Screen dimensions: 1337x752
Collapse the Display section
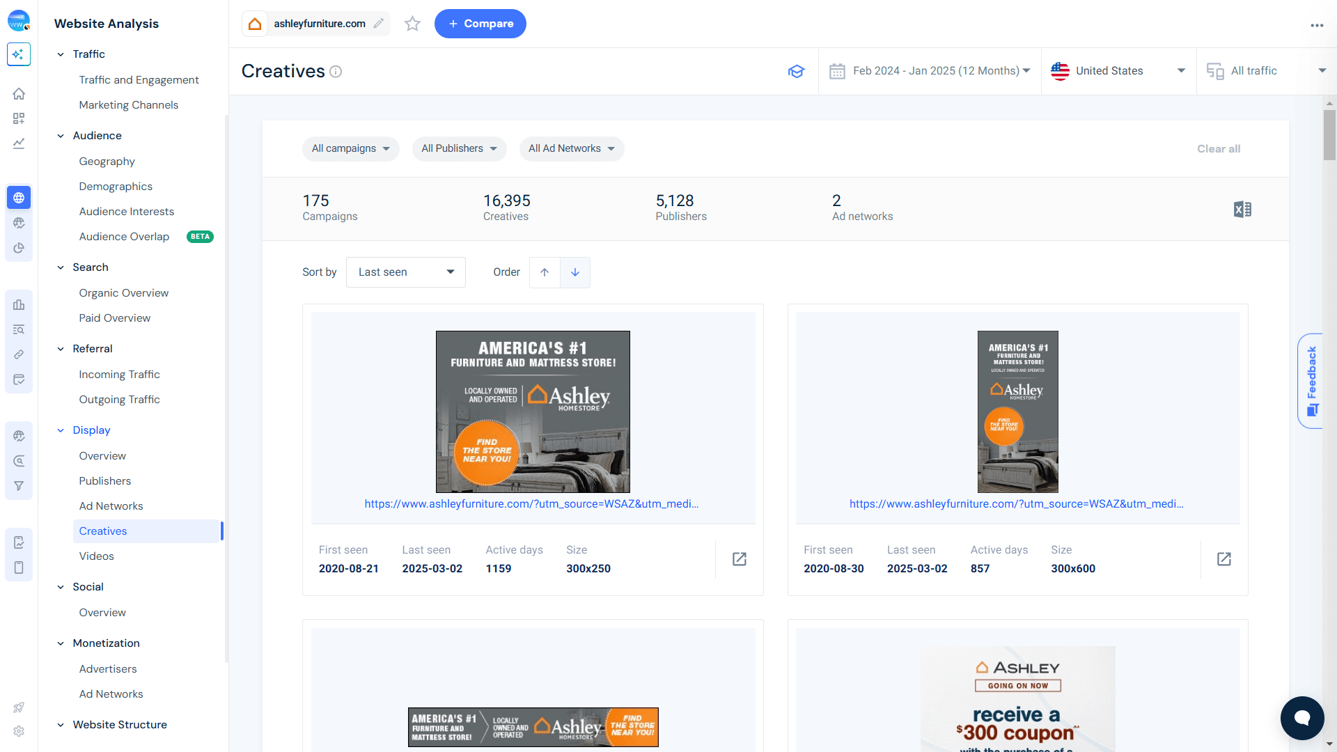(x=61, y=430)
